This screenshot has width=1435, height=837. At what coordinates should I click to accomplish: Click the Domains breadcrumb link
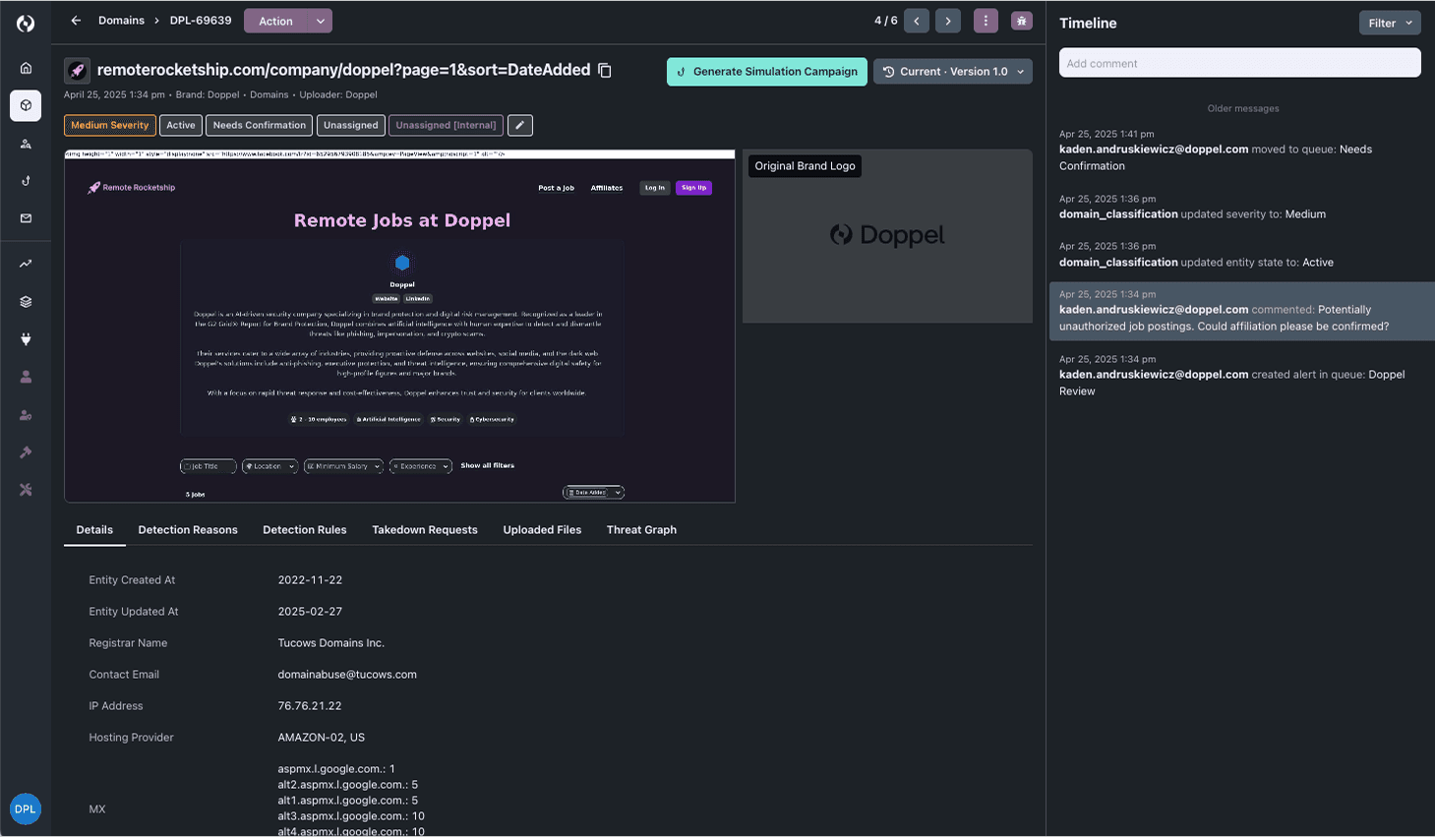click(x=121, y=21)
